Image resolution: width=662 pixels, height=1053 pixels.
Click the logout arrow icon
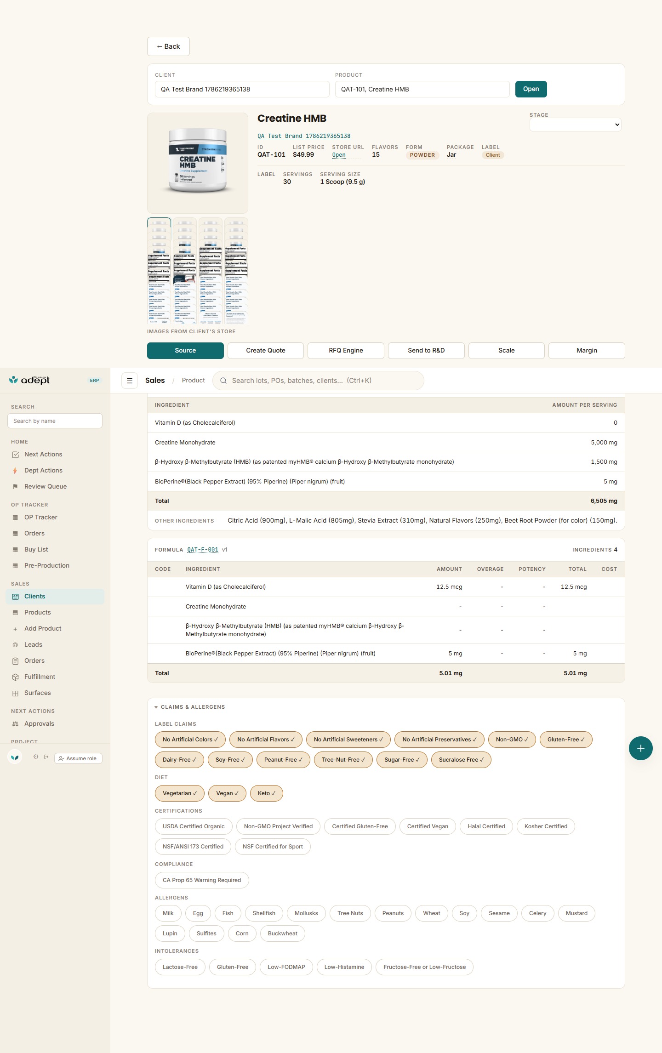pyautogui.click(x=46, y=757)
